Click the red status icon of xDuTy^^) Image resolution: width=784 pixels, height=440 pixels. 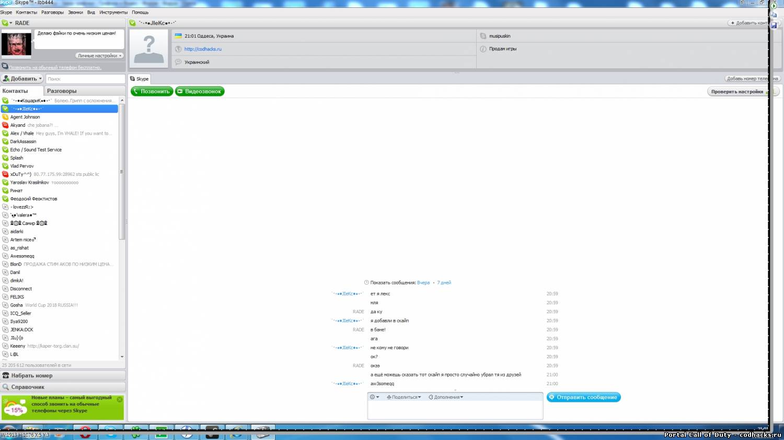[5, 174]
